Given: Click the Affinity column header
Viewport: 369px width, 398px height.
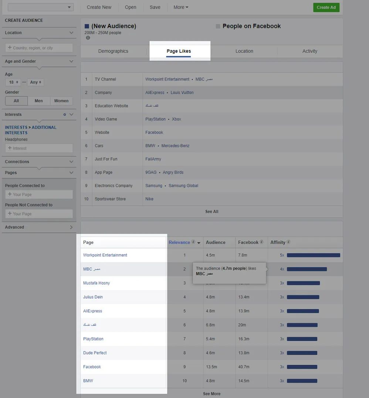Looking at the screenshot, I should (278, 242).
